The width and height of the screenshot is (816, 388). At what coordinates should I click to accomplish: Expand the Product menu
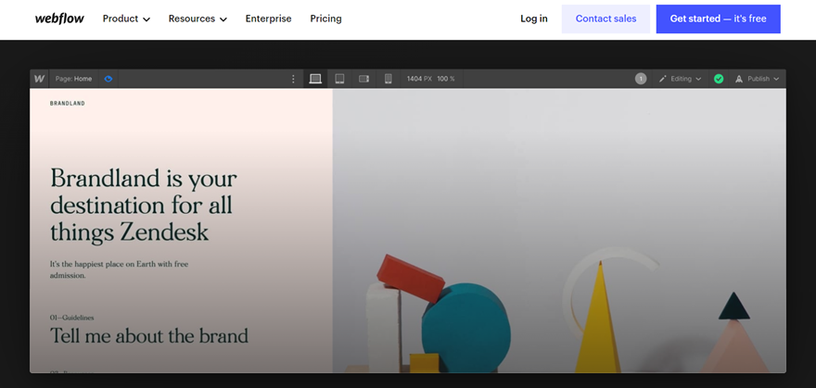[x=126, y=19]
